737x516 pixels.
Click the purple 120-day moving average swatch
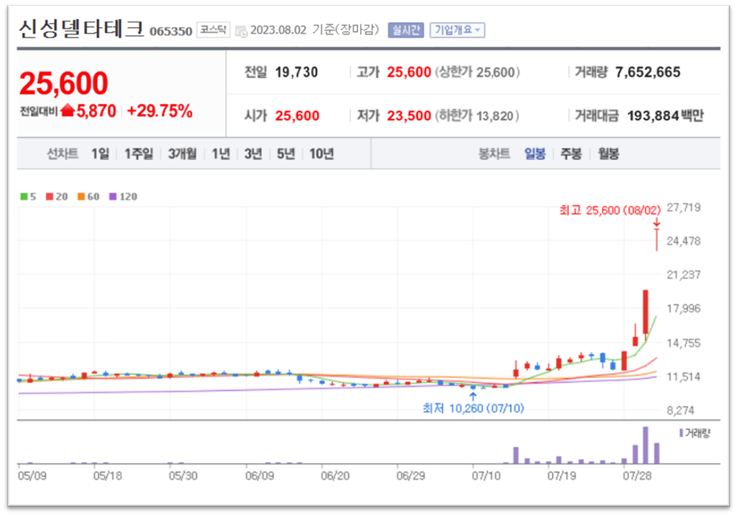[113, 197]
